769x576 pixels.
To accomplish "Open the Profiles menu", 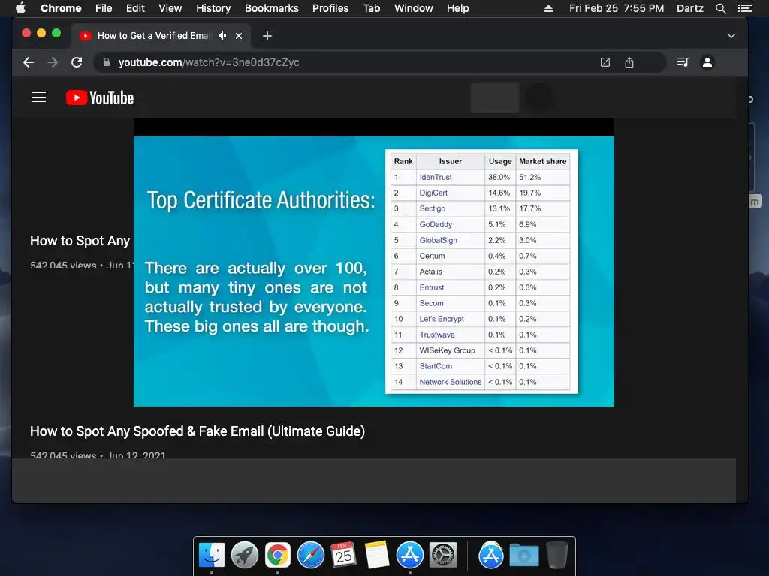I will click(330, 8).
